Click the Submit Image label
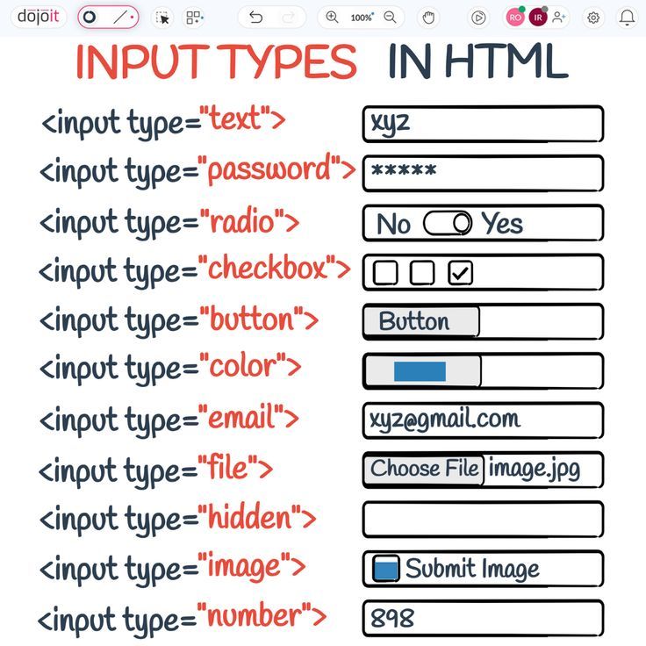The width and height of the screenshot is (646, 646). 472,569
